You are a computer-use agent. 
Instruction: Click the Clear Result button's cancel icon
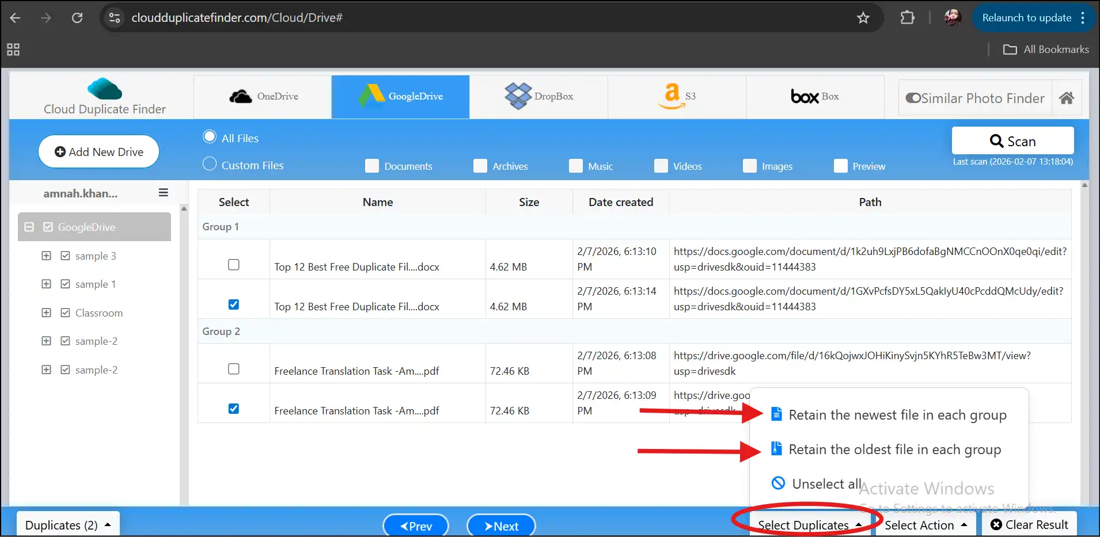996,524
